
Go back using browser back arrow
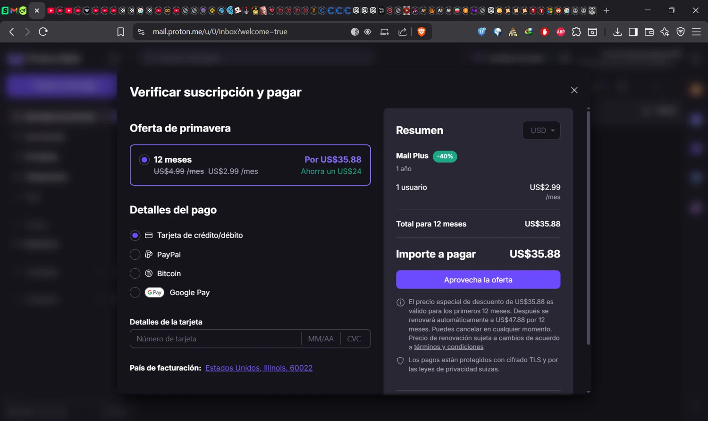pyautogui.click(x=12, y=32)
